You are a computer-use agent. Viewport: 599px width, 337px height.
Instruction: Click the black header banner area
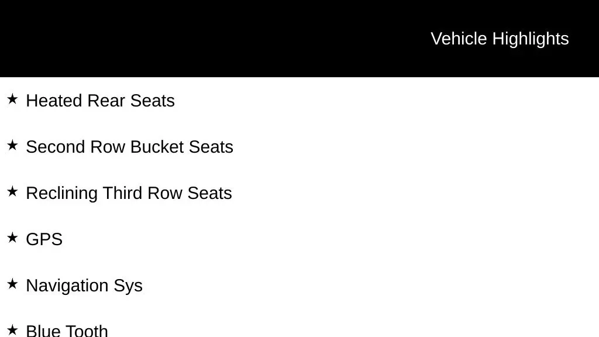[299, 38]
